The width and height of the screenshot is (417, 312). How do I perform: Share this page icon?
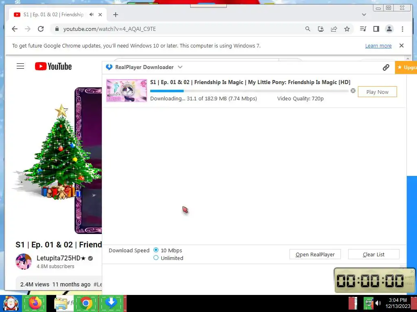(x=334, y=29)
